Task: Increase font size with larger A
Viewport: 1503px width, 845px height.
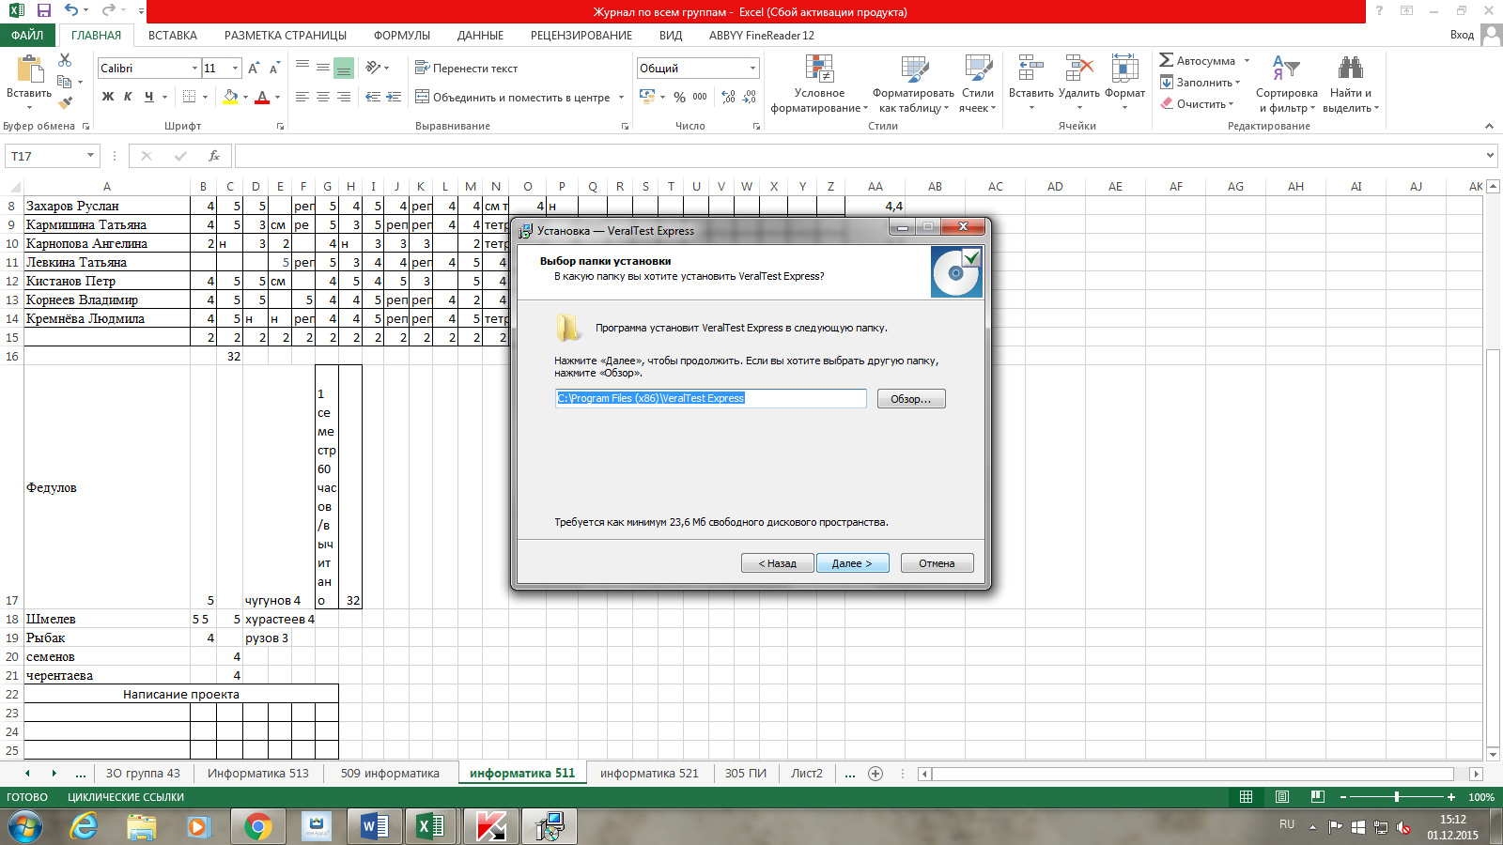Action: point(254,69)
